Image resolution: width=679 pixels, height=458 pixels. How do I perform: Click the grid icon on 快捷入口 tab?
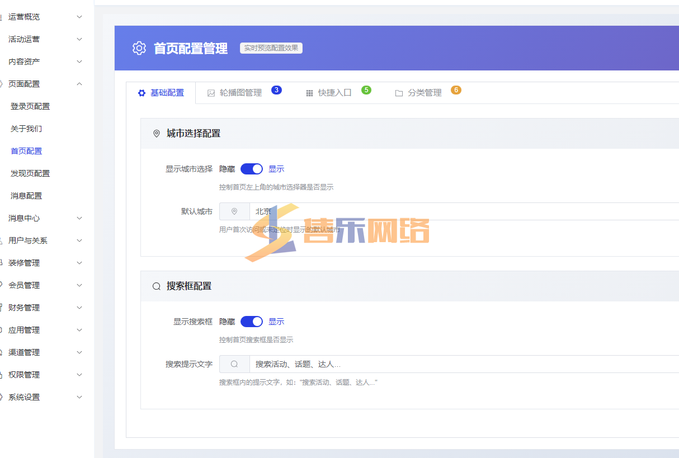(309, 93)
